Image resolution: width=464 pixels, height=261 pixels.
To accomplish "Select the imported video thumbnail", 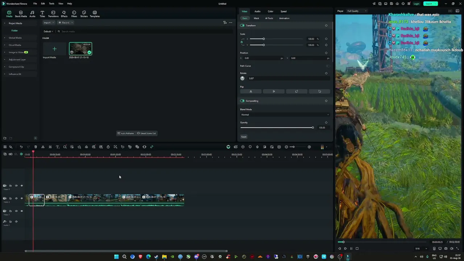I will [80, 49].
